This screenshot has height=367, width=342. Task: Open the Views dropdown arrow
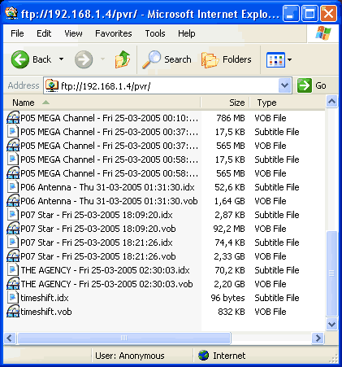point(289,59)
